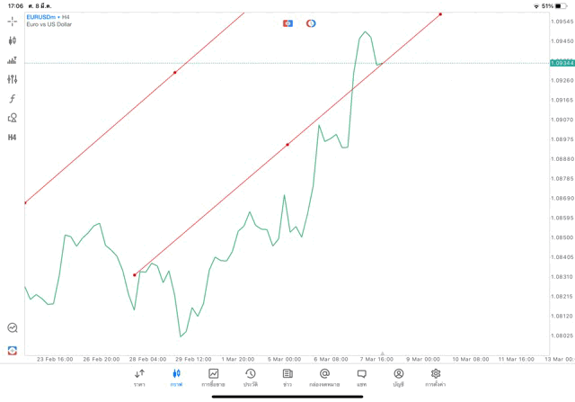Select the red trendline midpoint on lower line

[x=287, y=144]
